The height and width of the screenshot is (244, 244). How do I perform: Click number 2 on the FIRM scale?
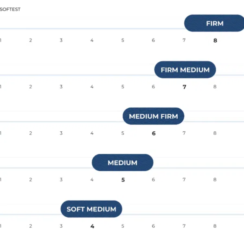coord(30,40)
